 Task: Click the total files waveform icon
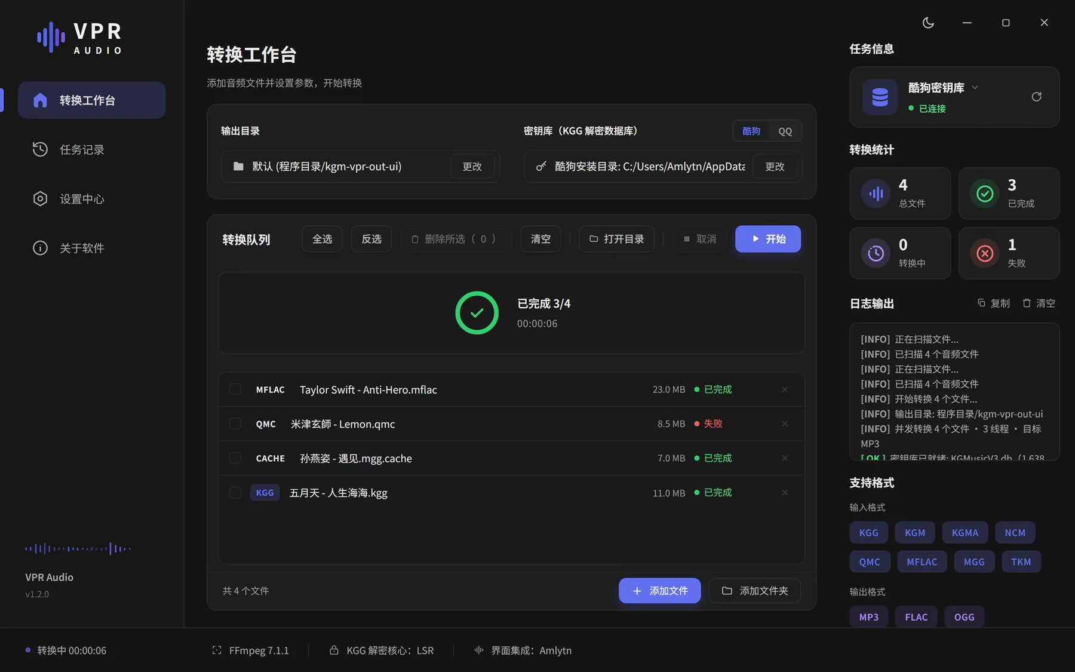(x=876, y=194)
